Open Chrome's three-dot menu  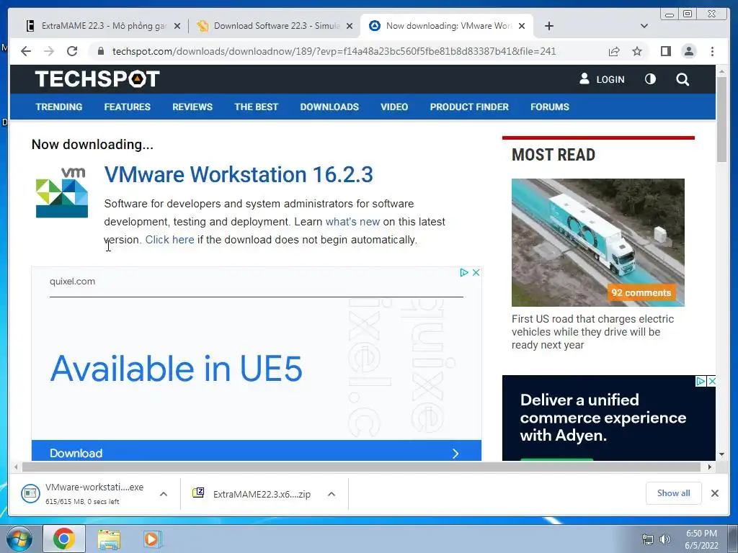pos(712,51)
